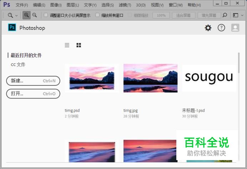Open the 3D(D) menu
The height and width of the screenshot is (169, 247).
click(141, 5)
